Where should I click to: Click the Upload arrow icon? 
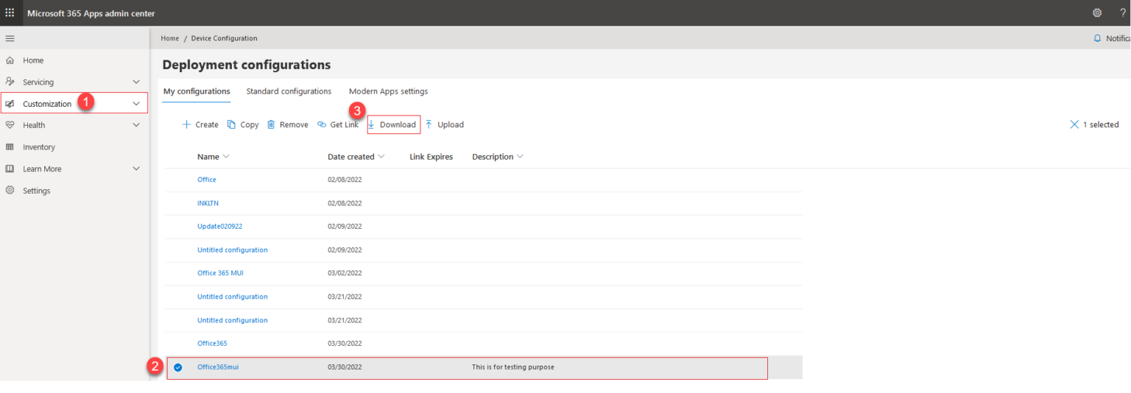coord(429,124)
